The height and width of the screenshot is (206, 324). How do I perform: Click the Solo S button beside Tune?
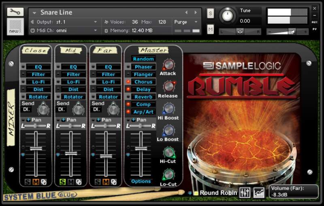point(210,13)
